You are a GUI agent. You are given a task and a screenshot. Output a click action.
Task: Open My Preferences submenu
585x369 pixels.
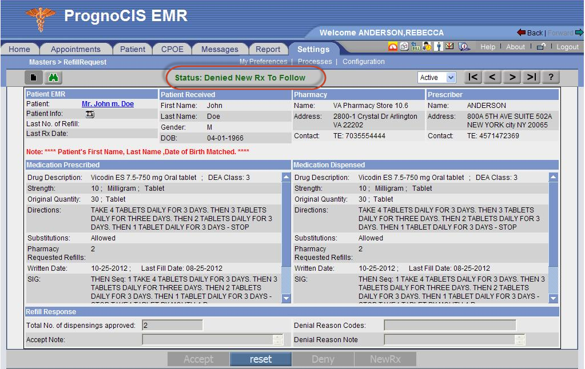coord(264,62)
